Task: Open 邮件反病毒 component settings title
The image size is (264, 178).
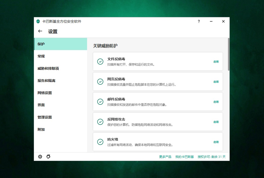Action: tap(116, 99)
